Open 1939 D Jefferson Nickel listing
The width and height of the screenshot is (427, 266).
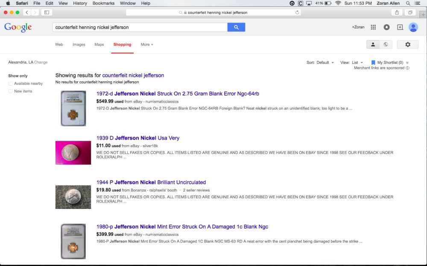(138, 138)
